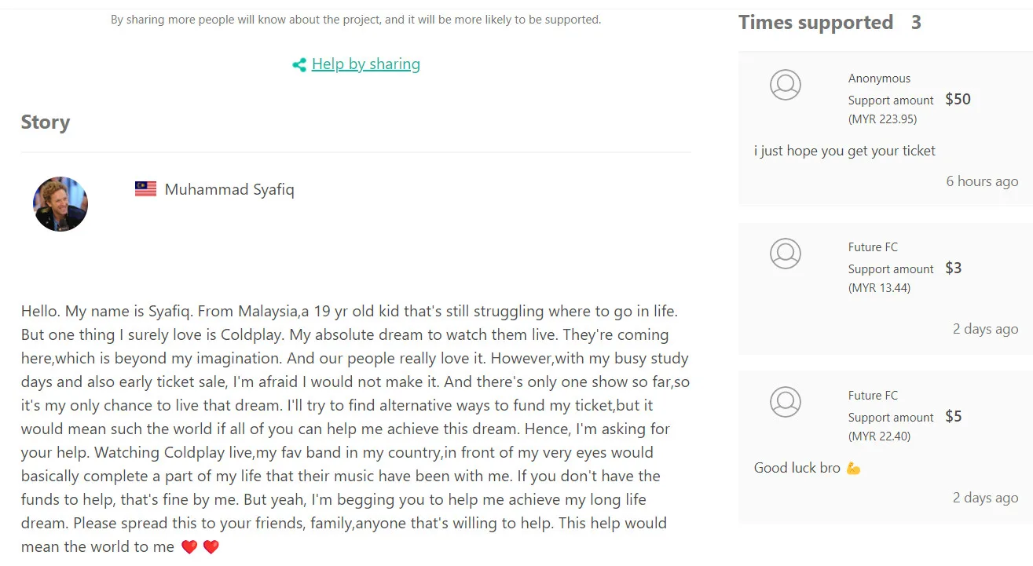Click the "(MYR 223.95)" converted amount

point(882,119)
